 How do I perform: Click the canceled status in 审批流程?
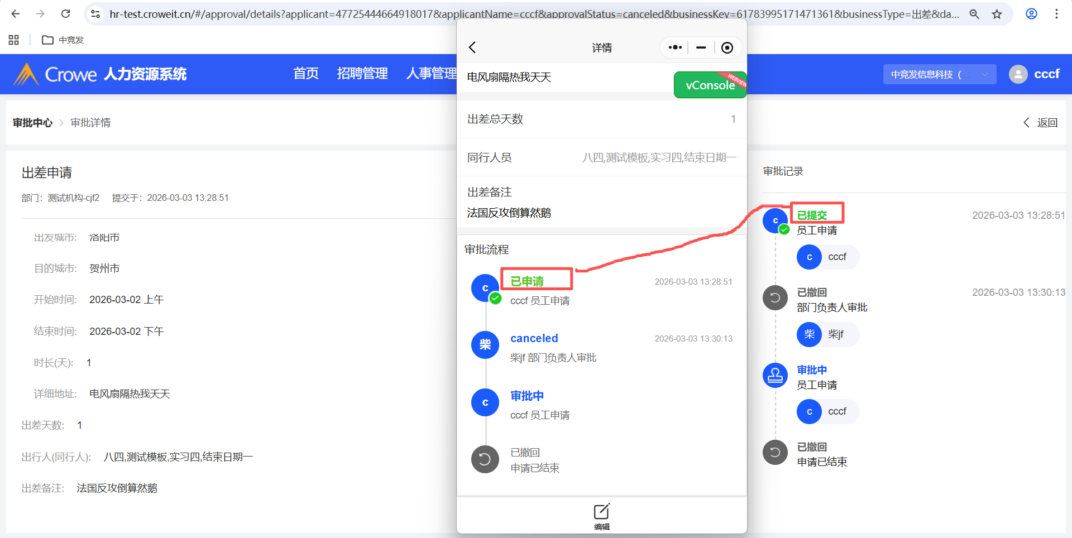[x=534, y=338]
